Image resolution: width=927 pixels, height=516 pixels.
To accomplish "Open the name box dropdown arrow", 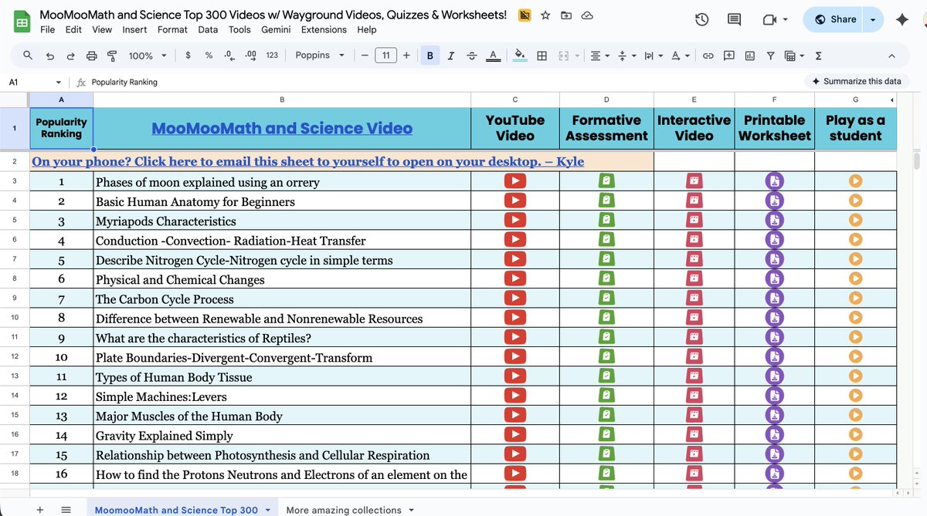I will pyautogui.click(x=59, y=82).
